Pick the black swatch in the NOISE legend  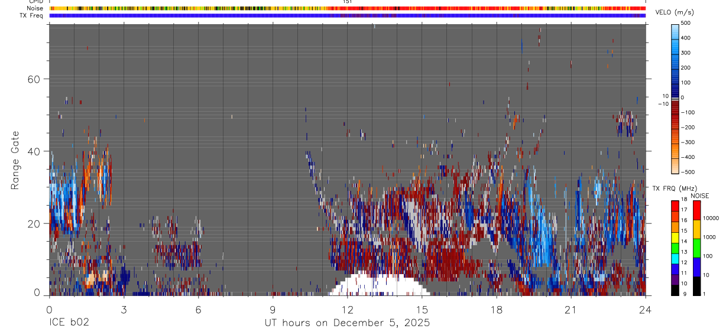point(696,286)
